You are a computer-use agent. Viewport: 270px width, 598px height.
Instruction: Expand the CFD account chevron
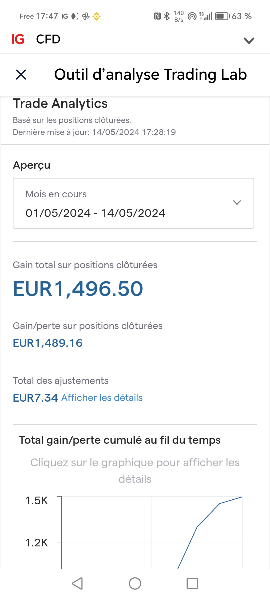(249, 40)
